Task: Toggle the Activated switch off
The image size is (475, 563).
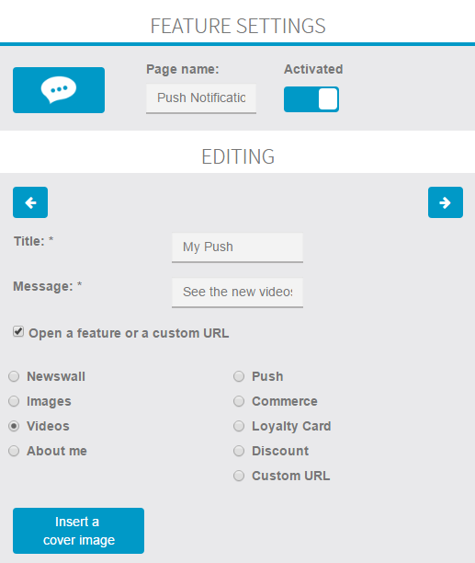Action: pos(311,99)
